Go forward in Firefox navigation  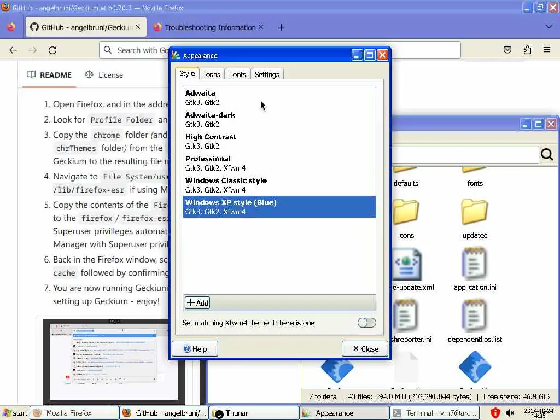point(33,50)
